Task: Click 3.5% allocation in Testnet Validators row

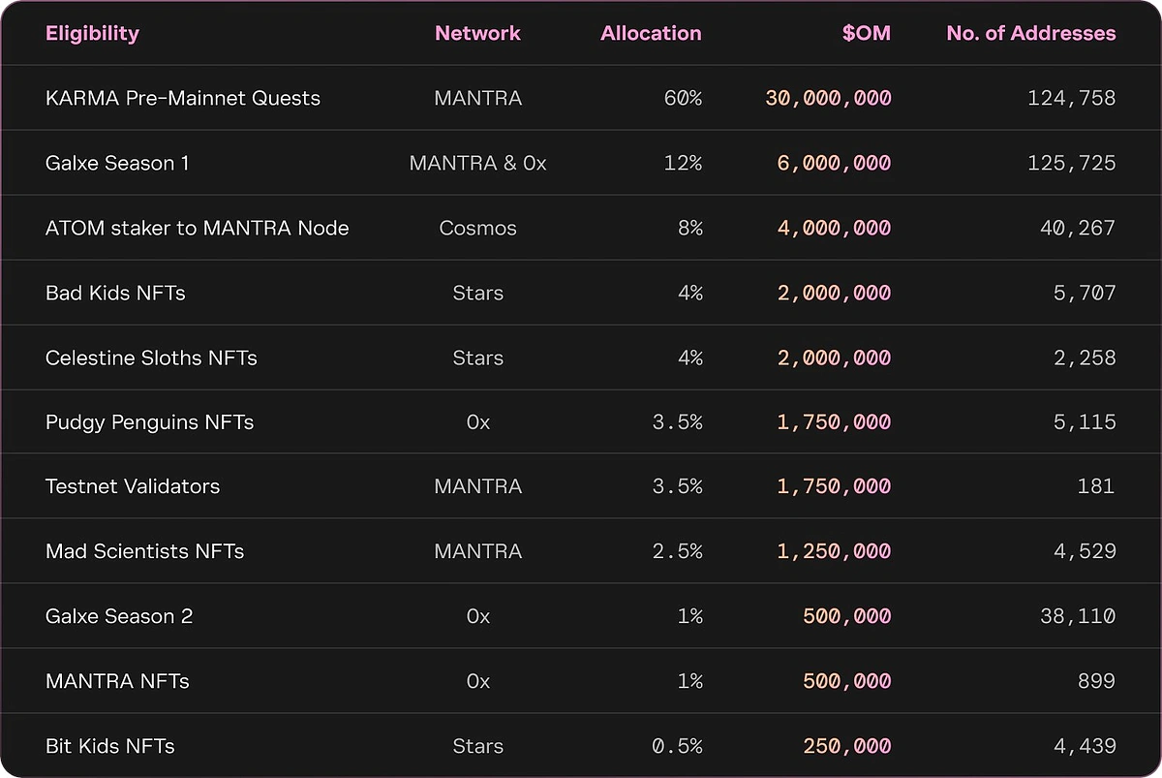Action: 677,486
